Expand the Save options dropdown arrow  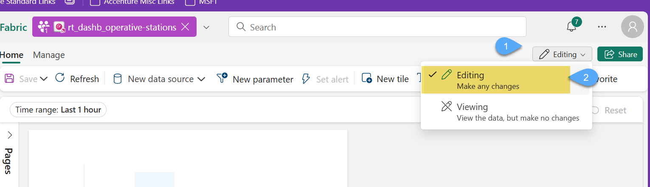[43, 79]
